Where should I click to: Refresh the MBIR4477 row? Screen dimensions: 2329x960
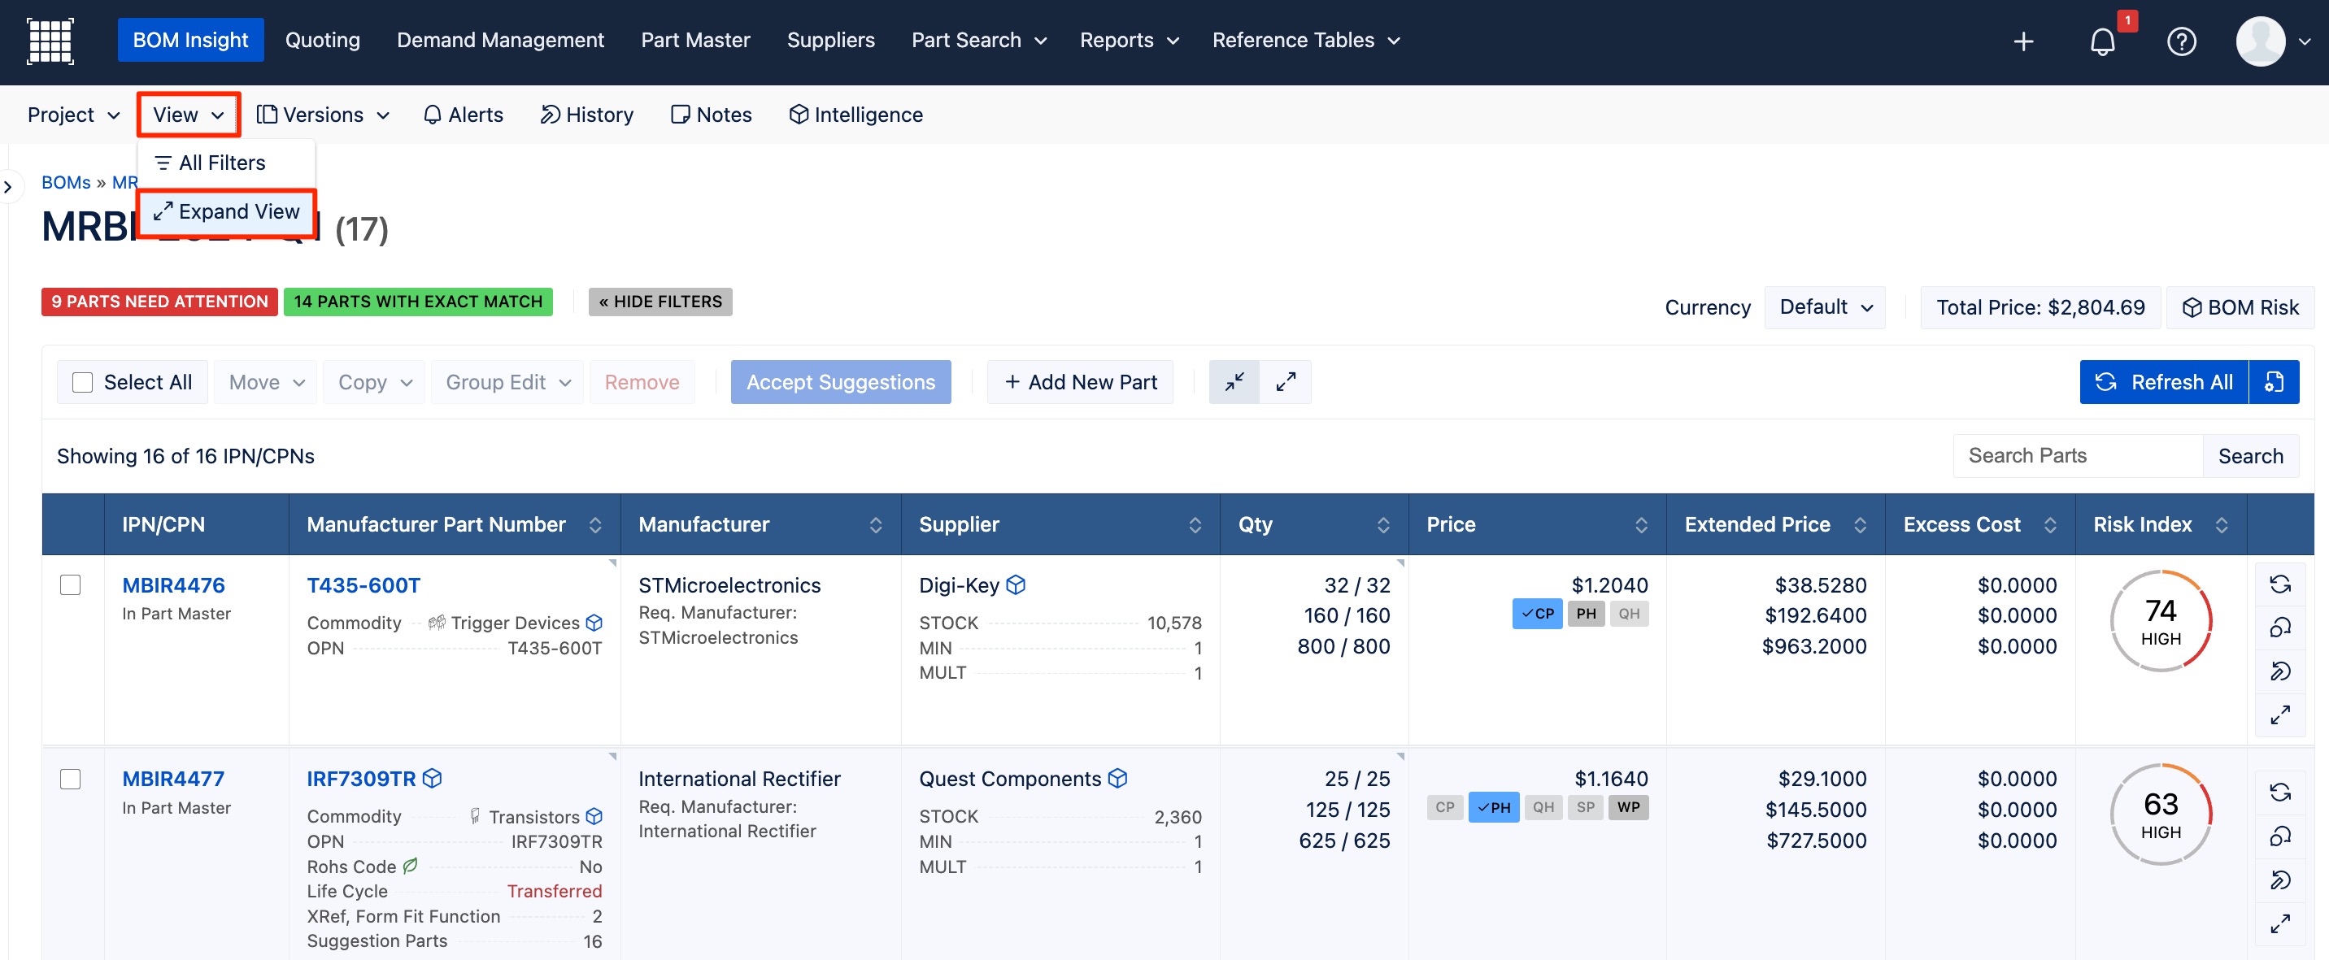tap(2279, 793)
